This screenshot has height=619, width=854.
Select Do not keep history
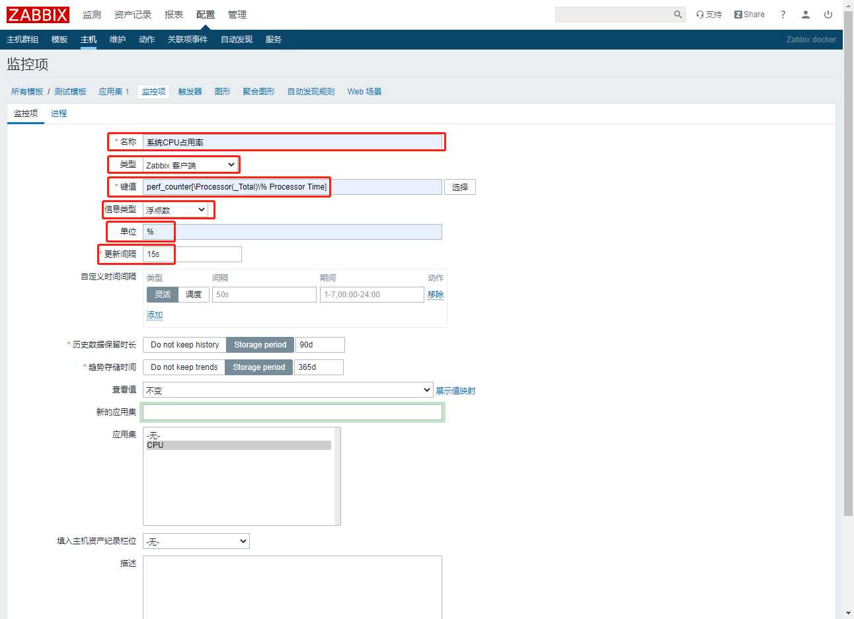click(184, 345)
